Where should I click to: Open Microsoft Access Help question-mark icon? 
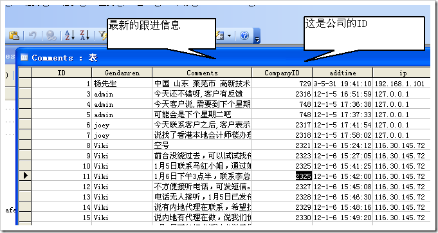click(244, 35)
